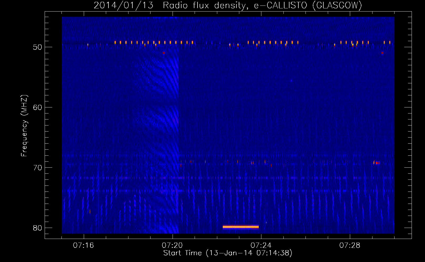Click the 07:24 time tick label
The height and width of the screenshot is (262, 425).
[261, 245]
